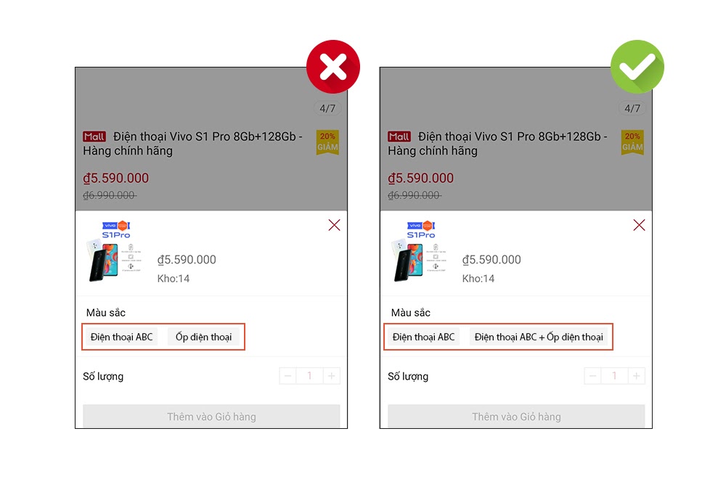The image size is (726, 479).
Task: Click the Mall badge in right panel
Action: pyautogui.click(x=399, y=136)
